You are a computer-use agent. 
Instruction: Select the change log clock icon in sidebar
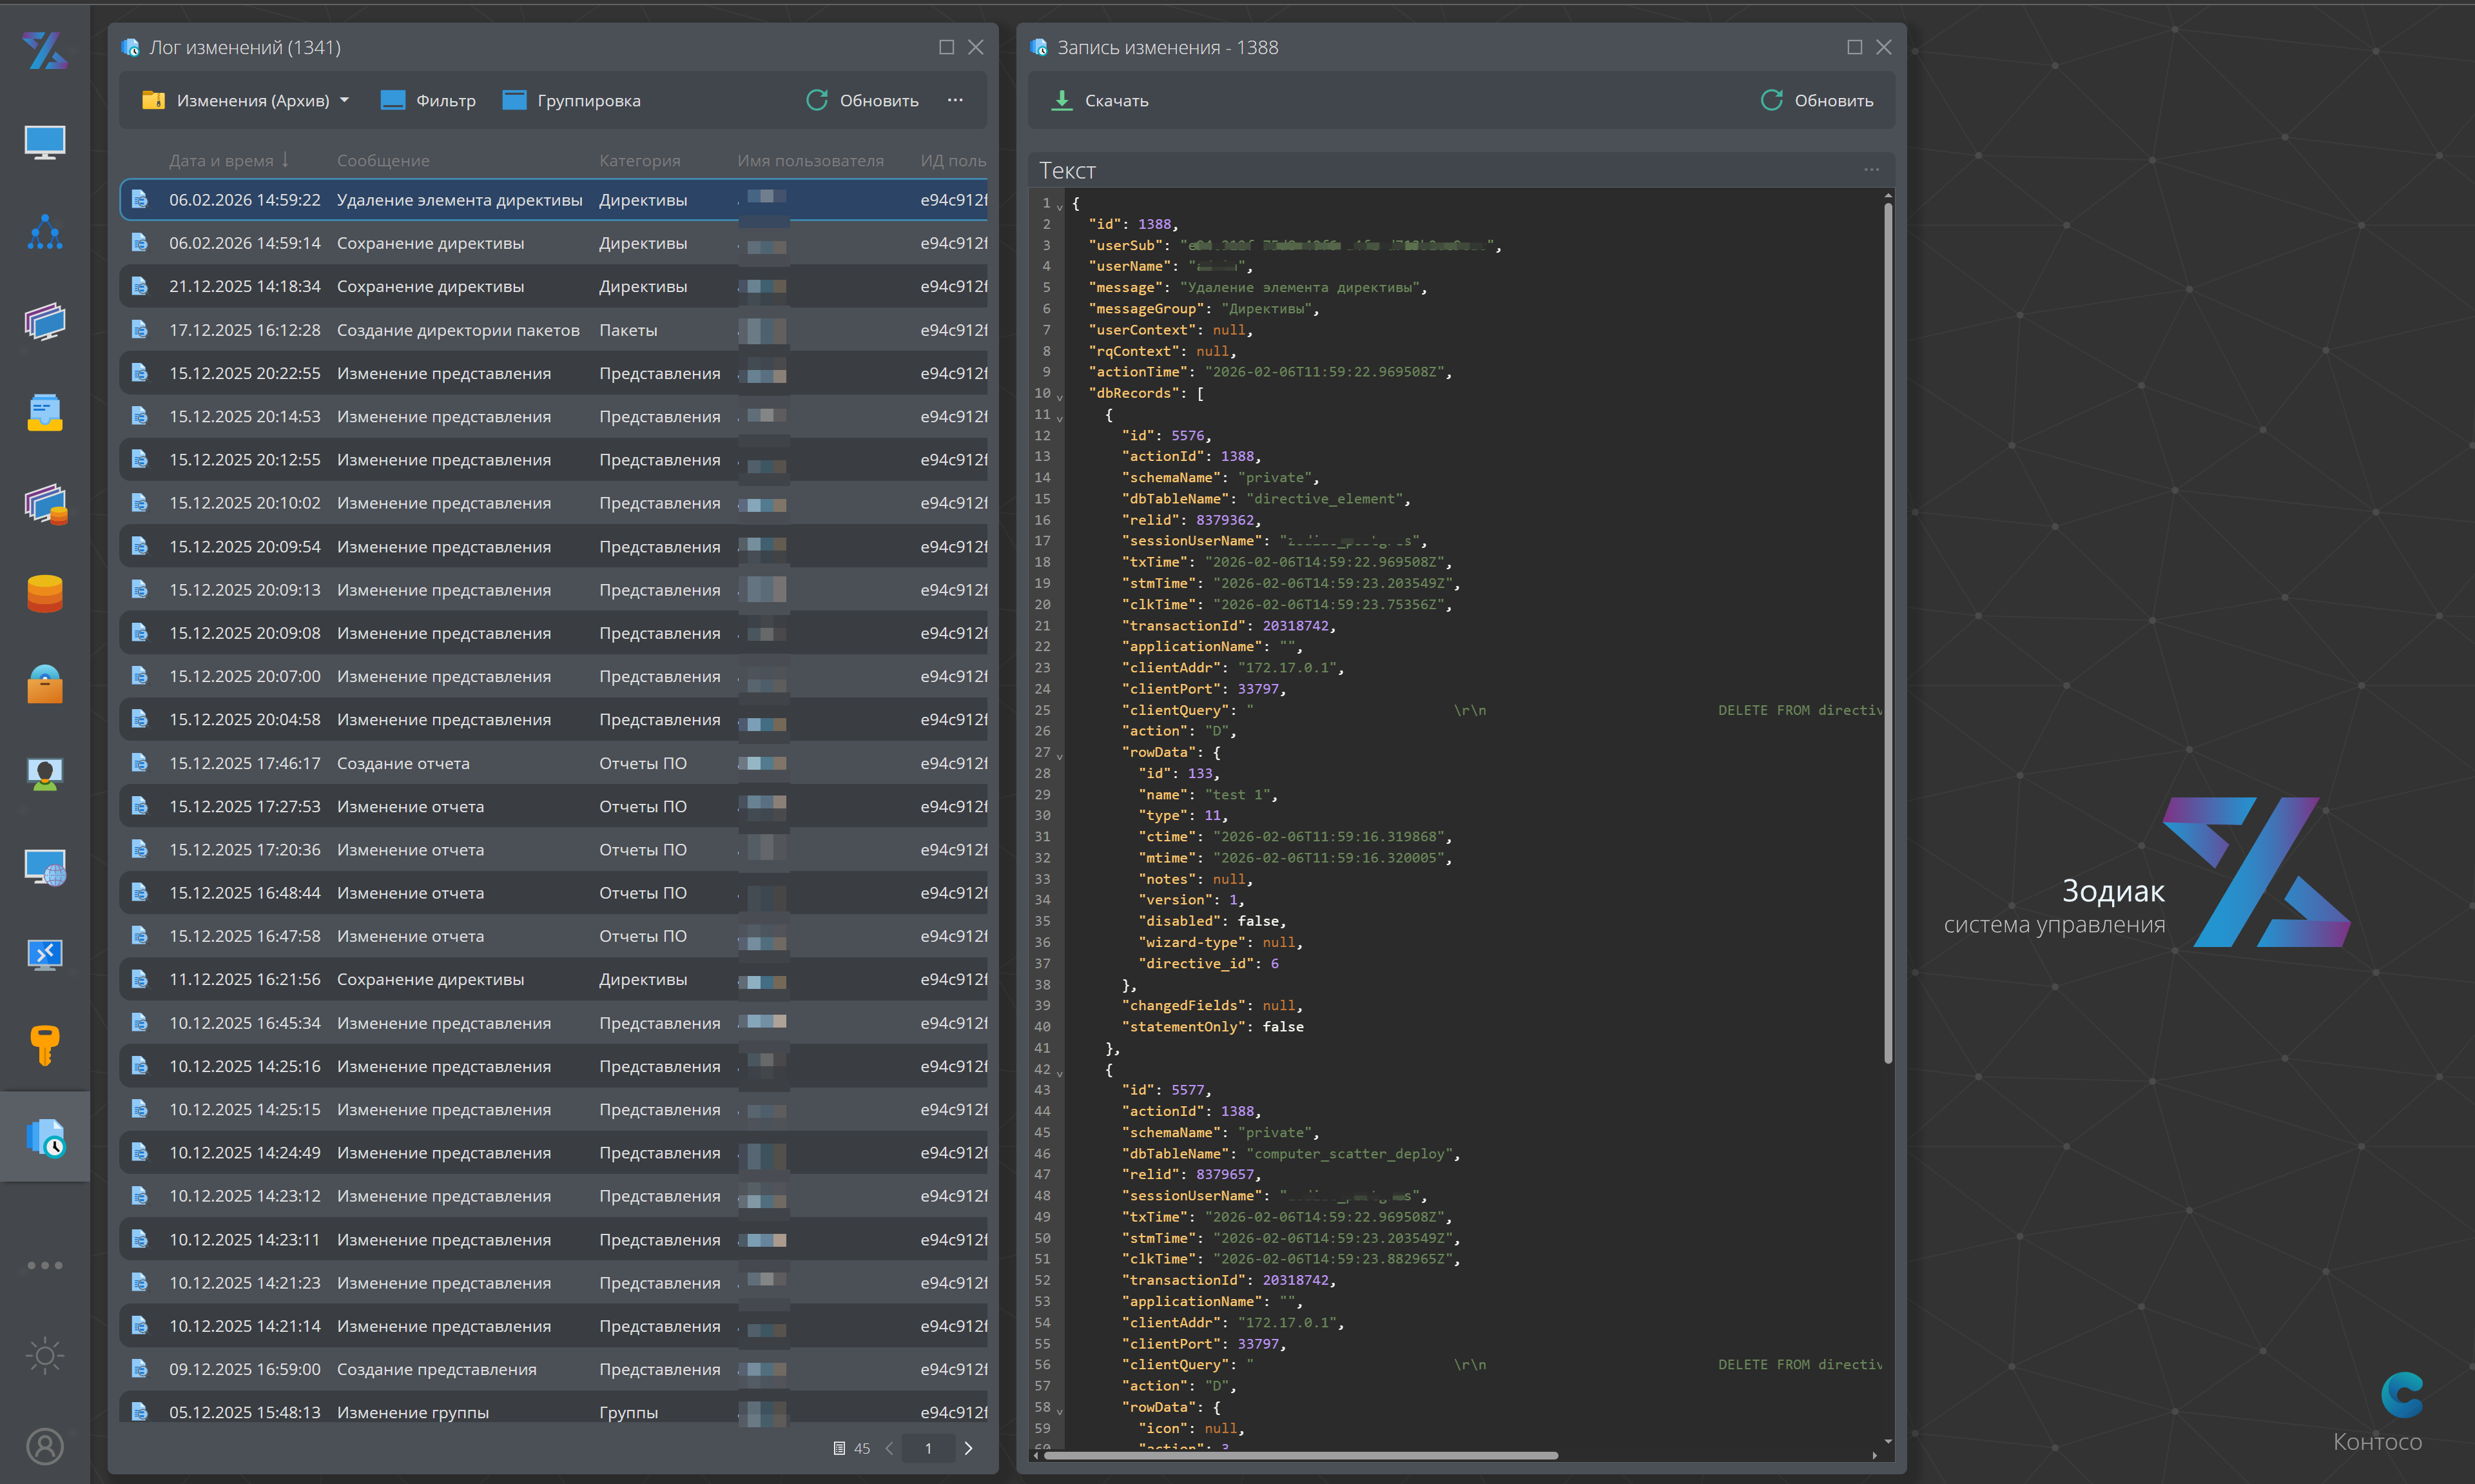point(45,1137)
